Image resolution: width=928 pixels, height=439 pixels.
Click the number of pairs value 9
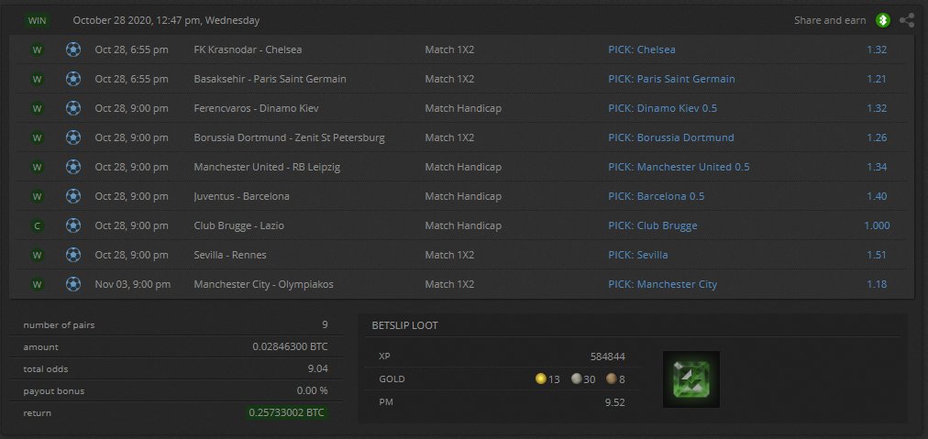click(325, 324)
